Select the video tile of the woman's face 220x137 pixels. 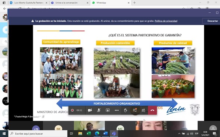(x=151, y=125)
